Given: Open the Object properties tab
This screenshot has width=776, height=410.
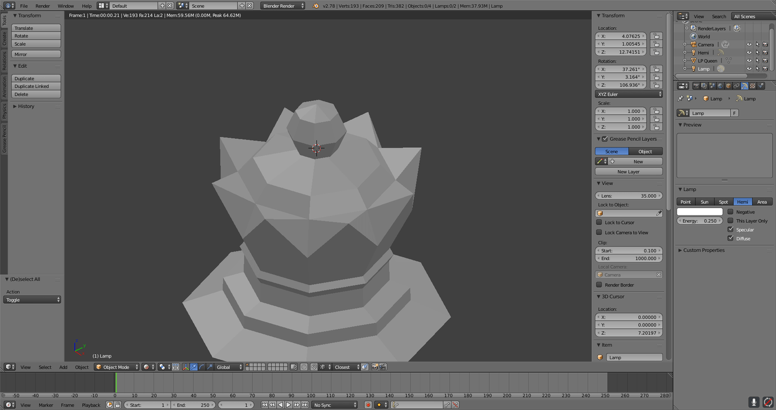Looking at the screenshot, I should (x=729, y=85).
